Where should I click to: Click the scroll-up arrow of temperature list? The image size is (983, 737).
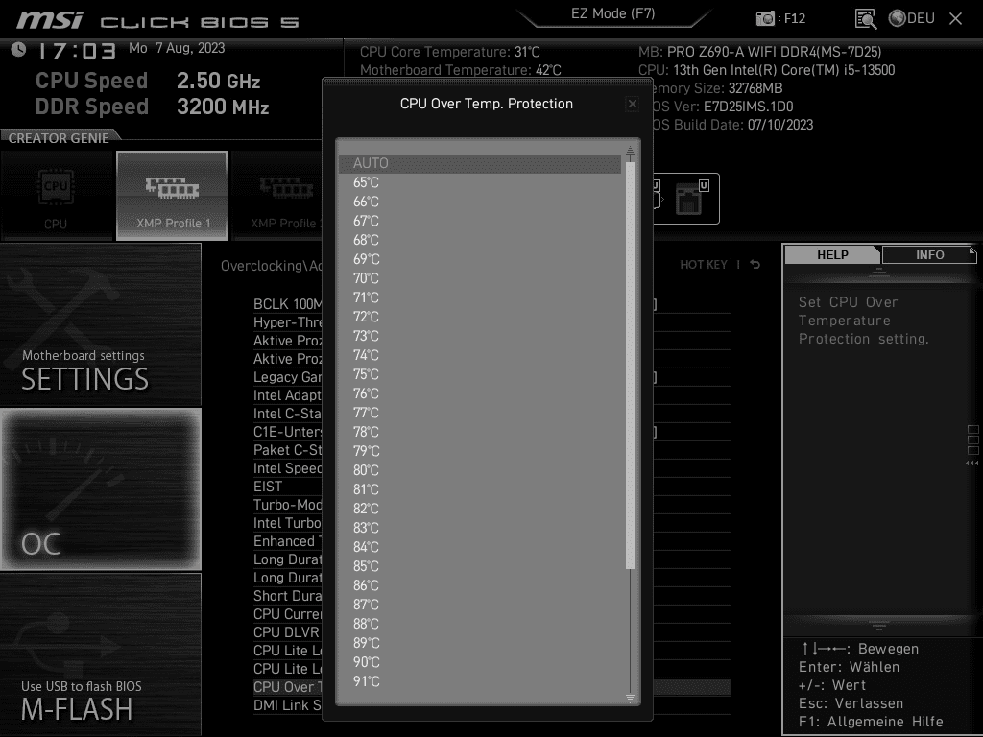tap(630, 151)
